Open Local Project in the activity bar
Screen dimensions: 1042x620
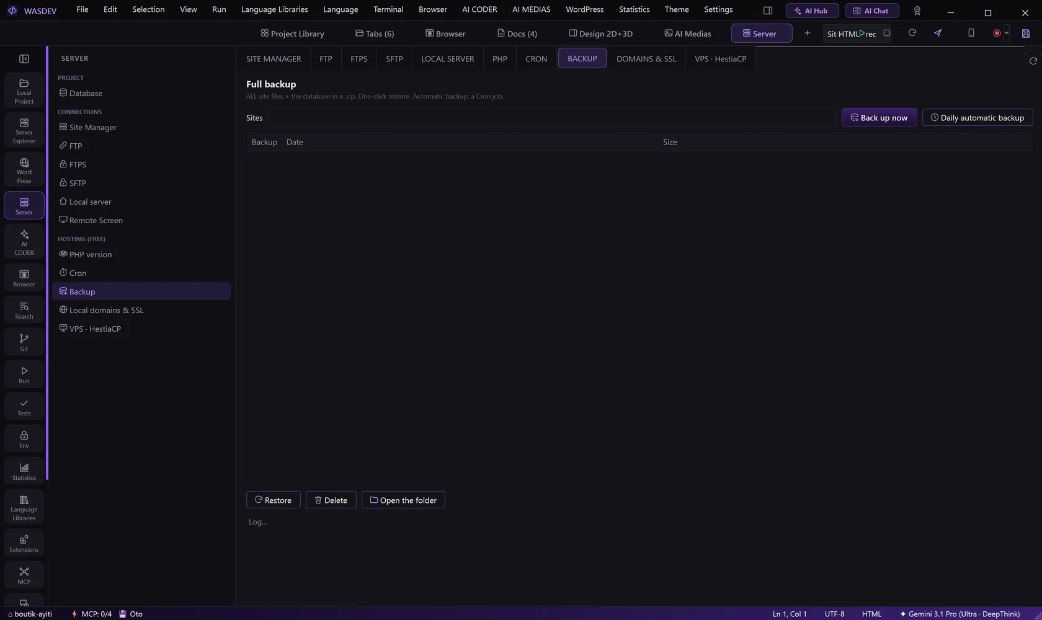[x=24, y=91]
